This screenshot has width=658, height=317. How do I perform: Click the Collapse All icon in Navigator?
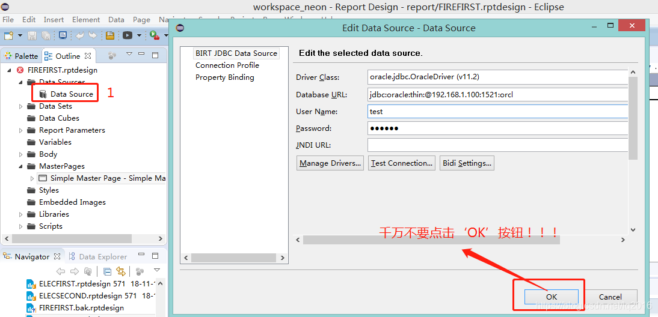tap(107, 271)
